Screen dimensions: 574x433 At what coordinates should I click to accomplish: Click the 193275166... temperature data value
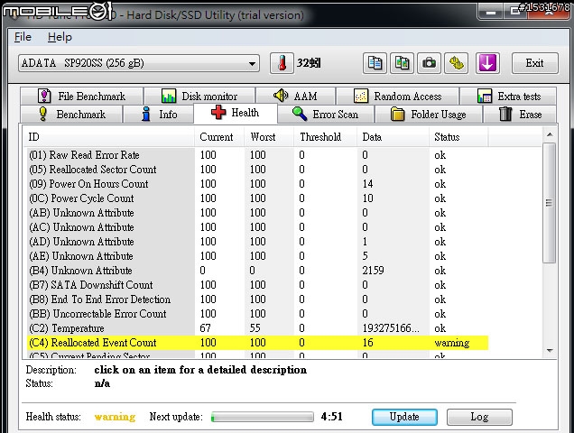[x=391, y=328]
